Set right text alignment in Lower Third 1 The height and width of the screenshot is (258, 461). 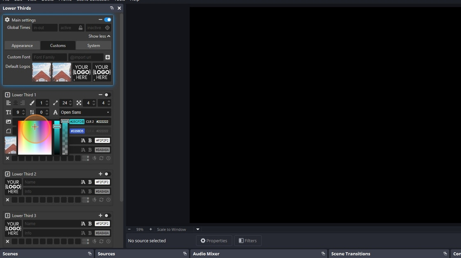(x=22, y=103)
